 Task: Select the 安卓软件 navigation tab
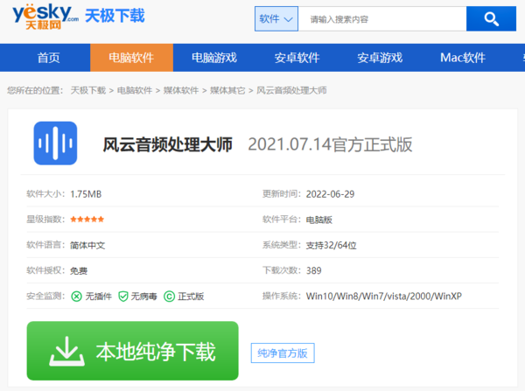[x=297, y=58]
